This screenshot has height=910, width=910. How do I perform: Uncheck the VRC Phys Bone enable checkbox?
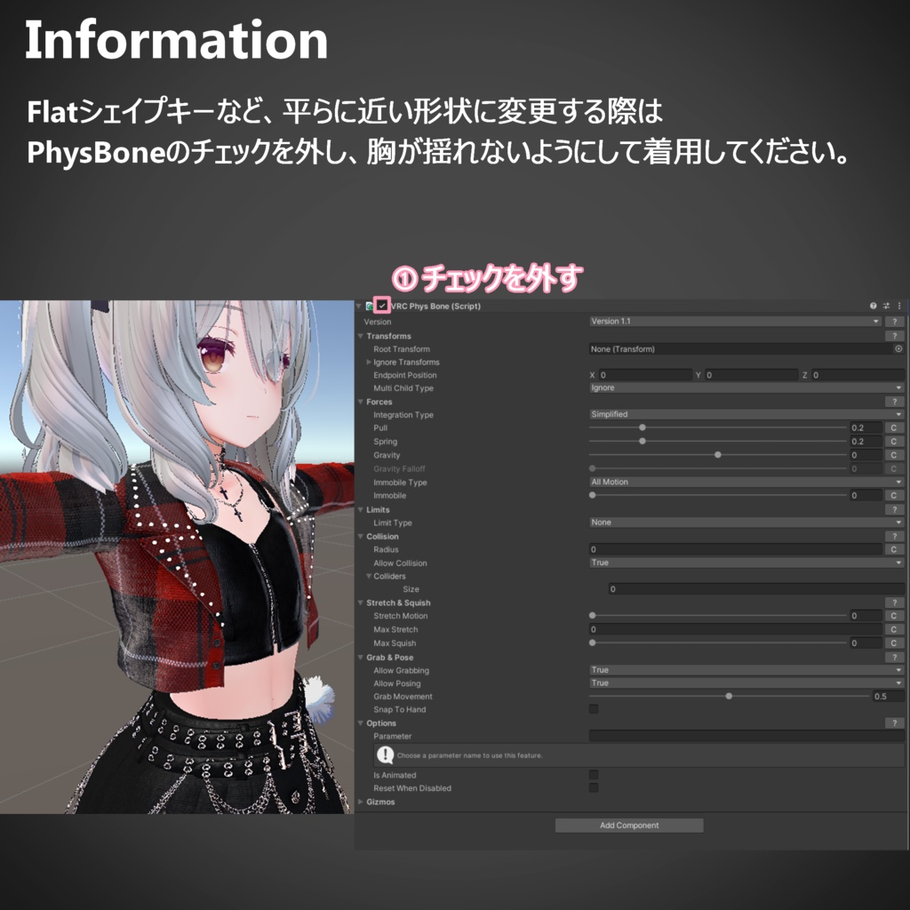pos(379,306)
